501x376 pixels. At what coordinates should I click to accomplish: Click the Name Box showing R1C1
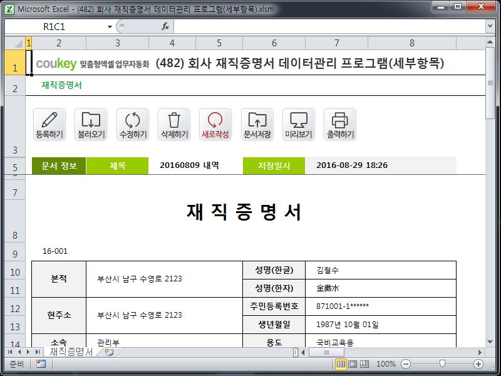coord(56,27)
